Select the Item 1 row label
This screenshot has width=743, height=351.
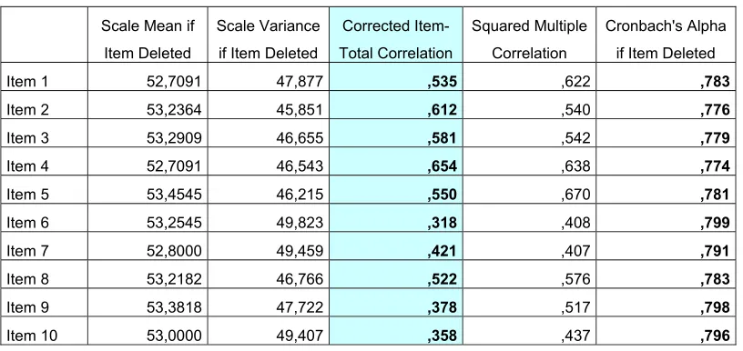coord(27,82)
